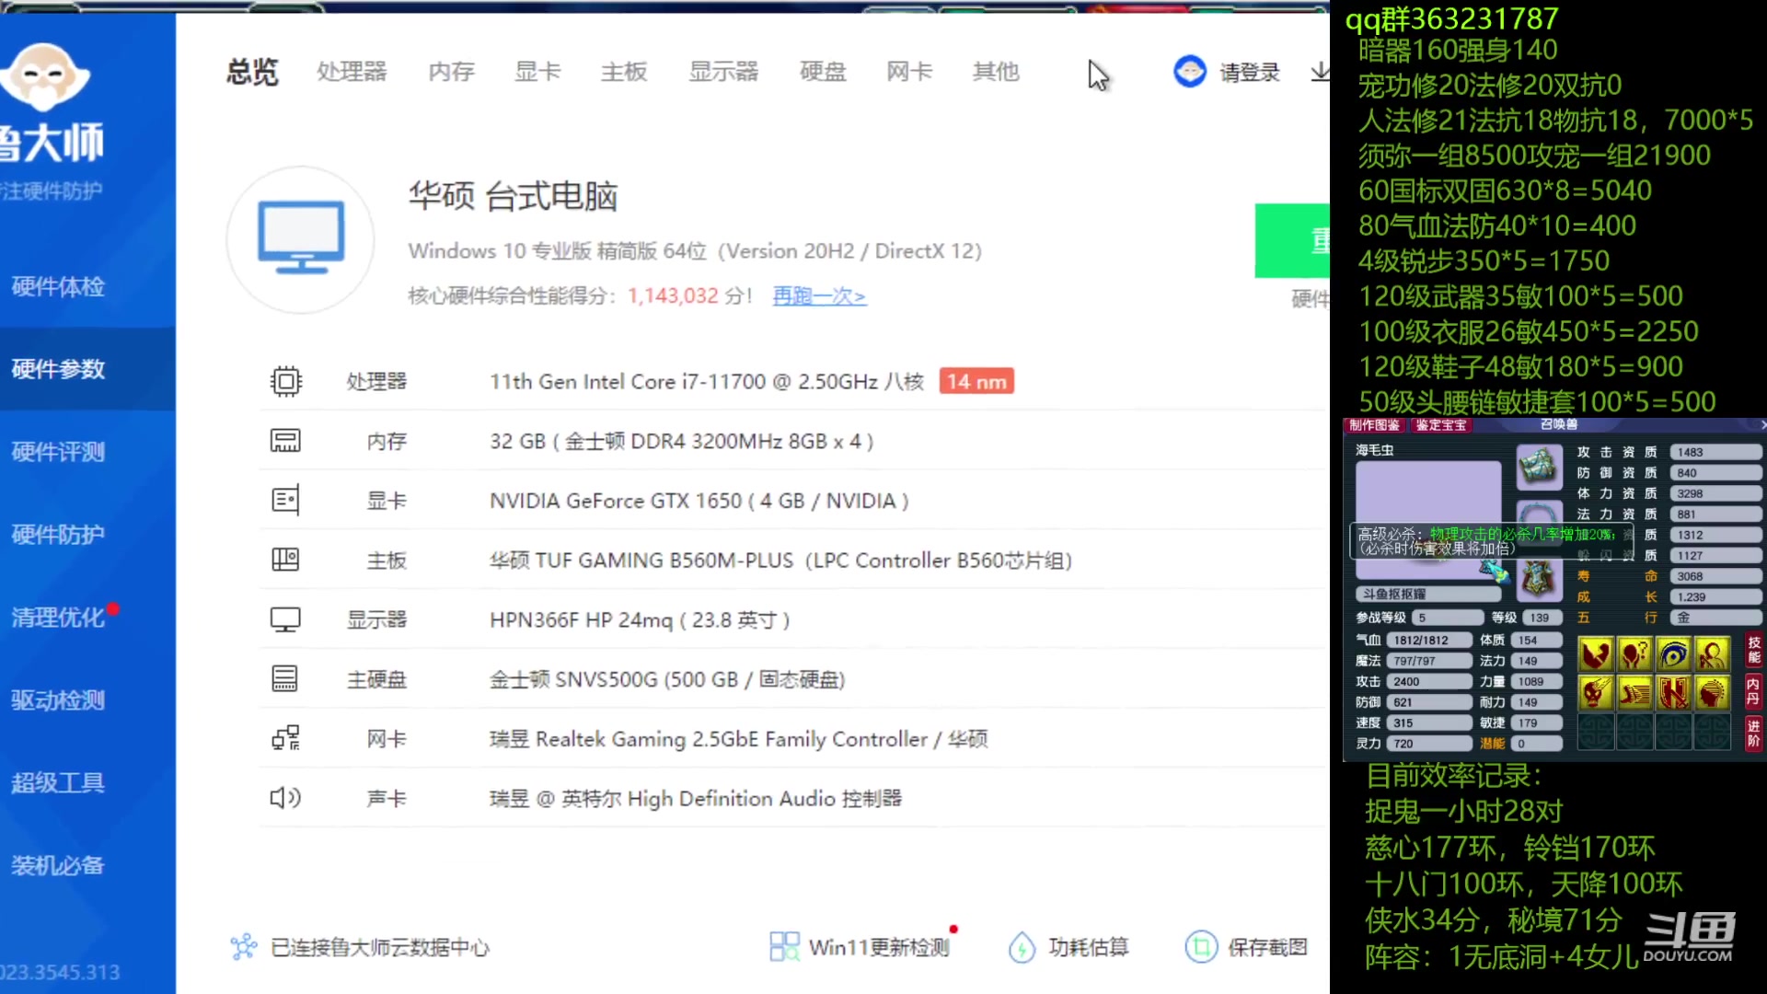Open the 主板 tab
Screen dimensions: 1767x994
[624, 72]
